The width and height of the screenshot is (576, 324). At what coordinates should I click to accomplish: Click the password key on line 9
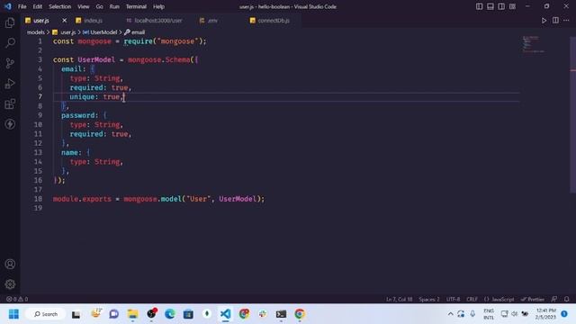coord(77,115)
